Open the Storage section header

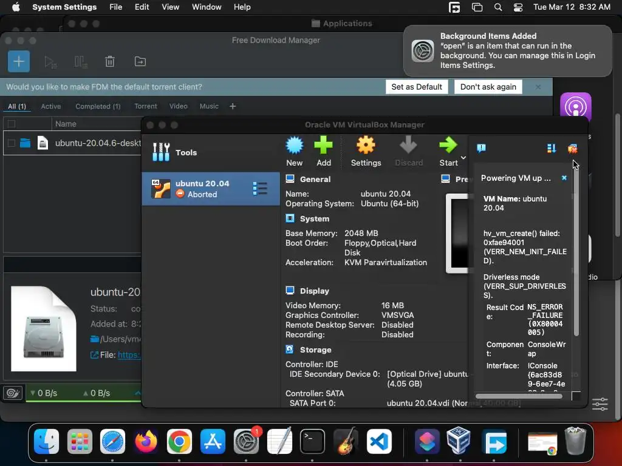(x=315, y=350)
